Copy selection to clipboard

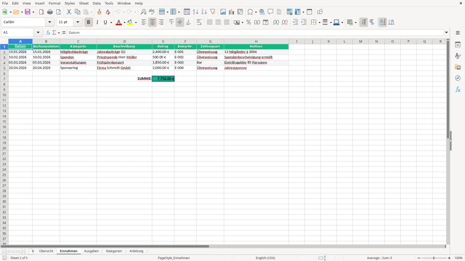[77, 12]
